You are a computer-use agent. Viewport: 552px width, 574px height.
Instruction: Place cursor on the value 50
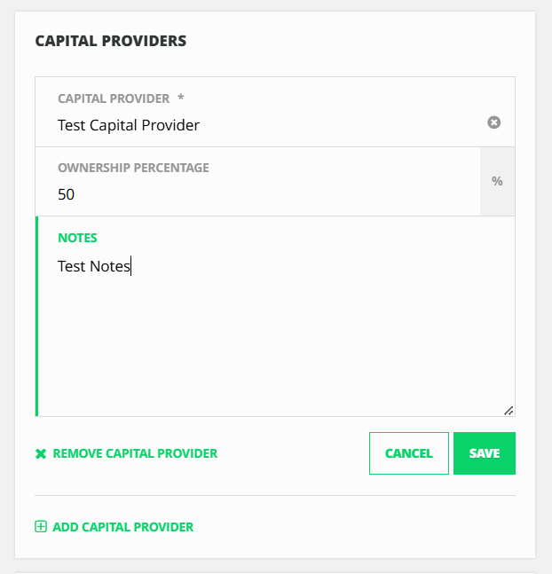tap(67, 194)
